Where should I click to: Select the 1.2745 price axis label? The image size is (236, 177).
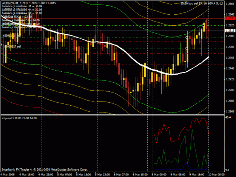click(230, 68)
